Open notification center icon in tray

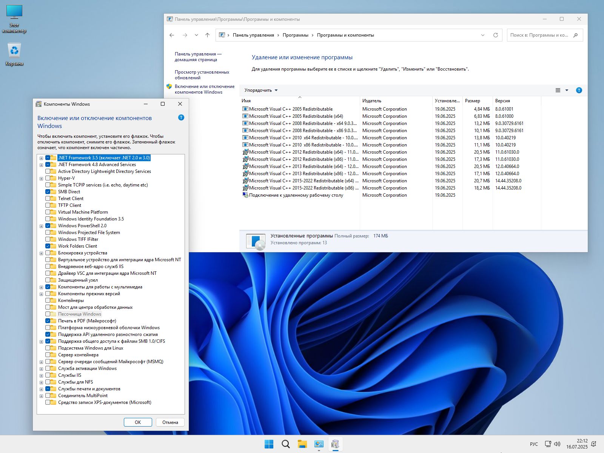click(594, 444)
